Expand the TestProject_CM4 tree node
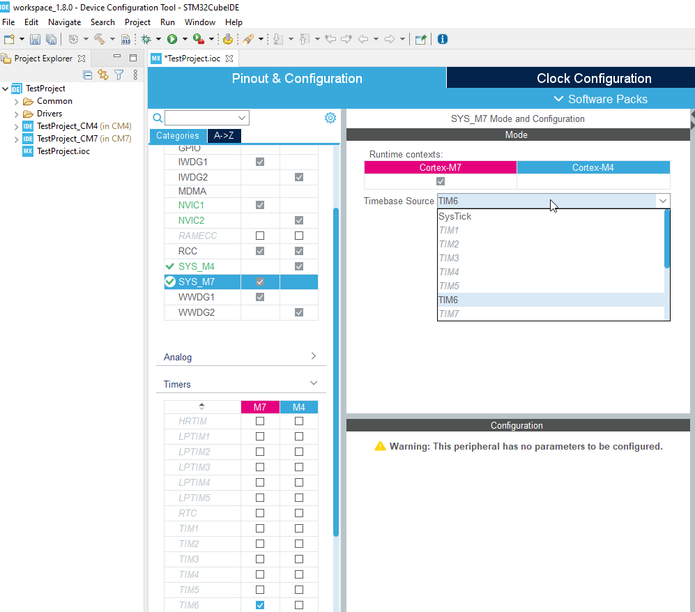695x612 pixels. [17, 127]
